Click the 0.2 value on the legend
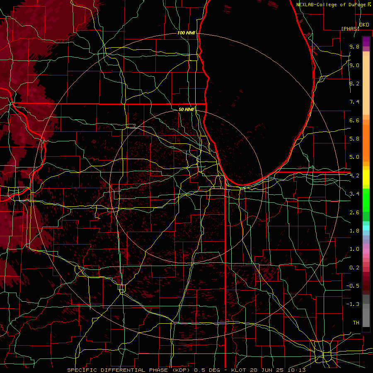The image size is (373, 373). tap(354, 268)
